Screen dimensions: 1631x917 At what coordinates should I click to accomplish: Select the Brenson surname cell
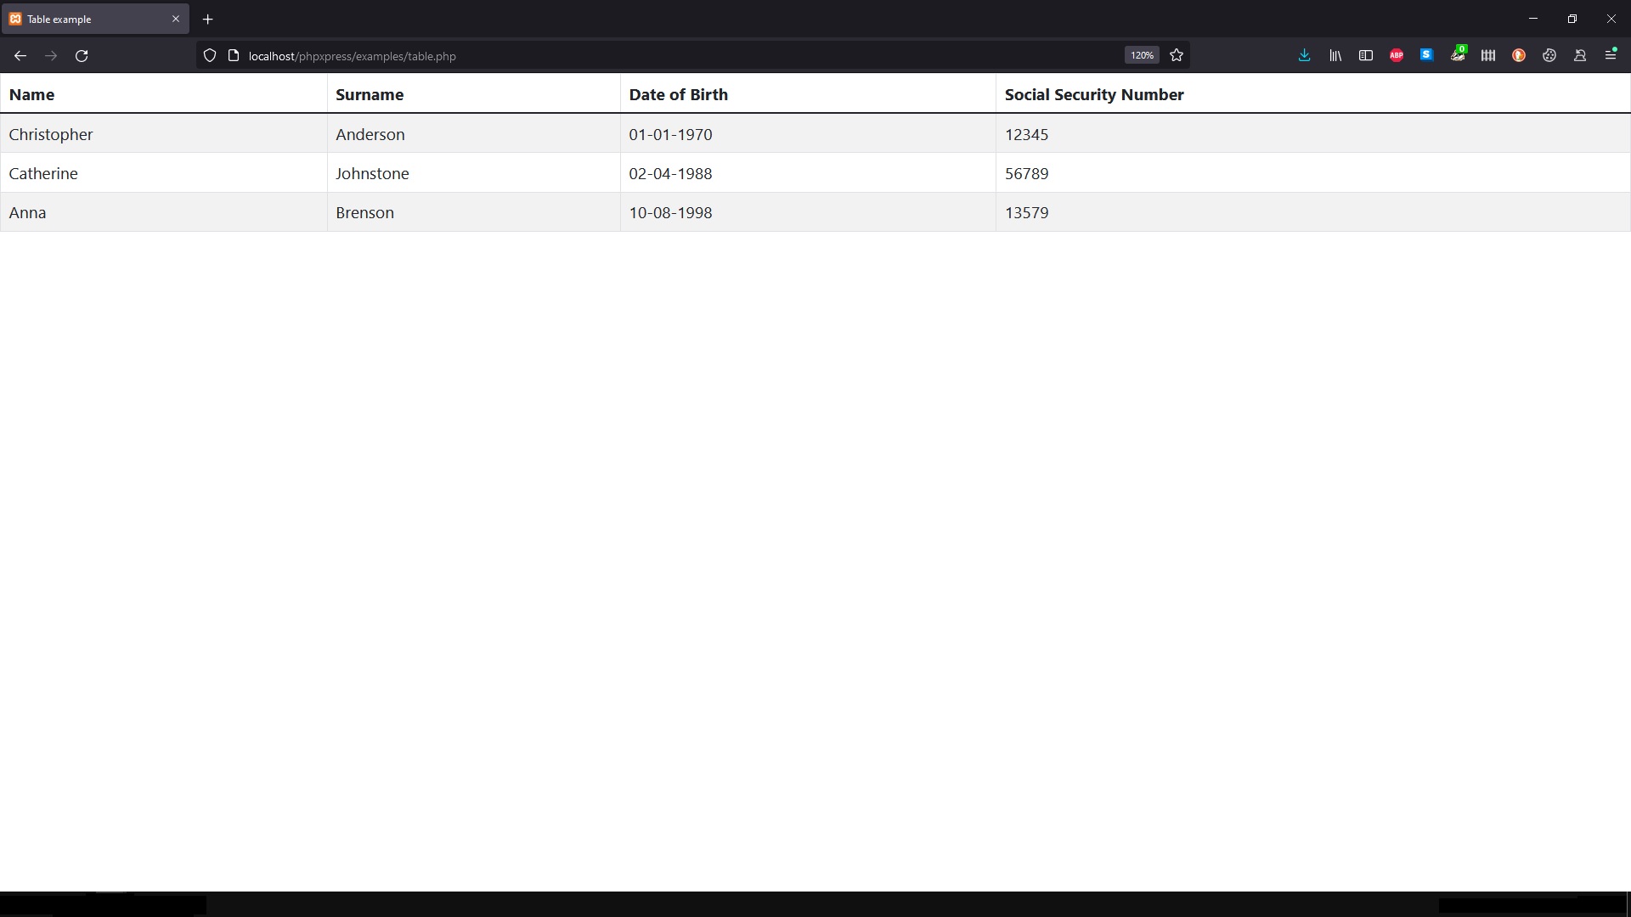[x=474, y=212]
